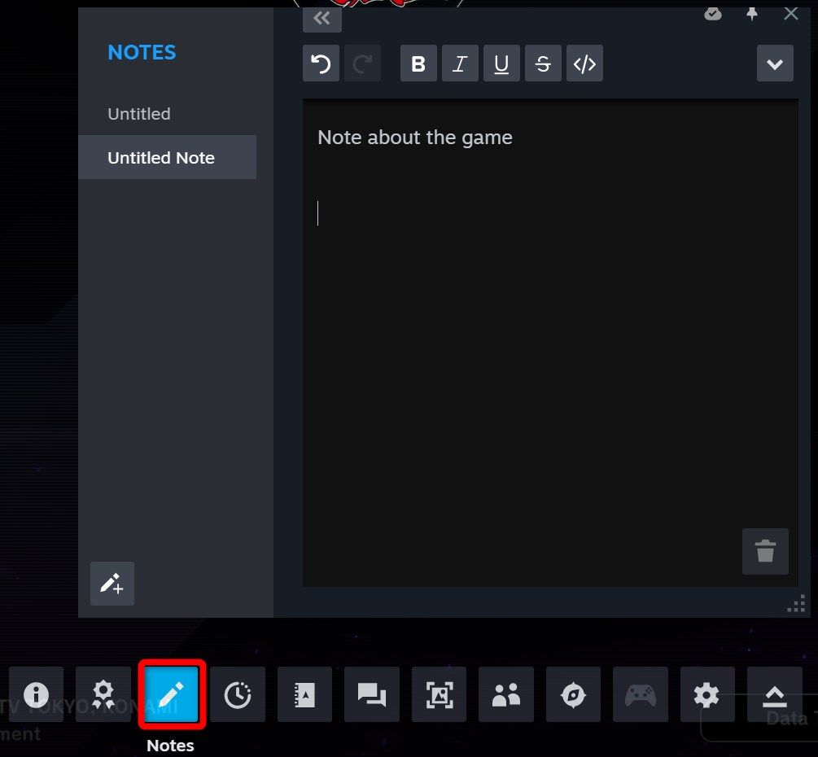
Task: Apply strikethrough formatting to the note
Action: tap(543, 63)
